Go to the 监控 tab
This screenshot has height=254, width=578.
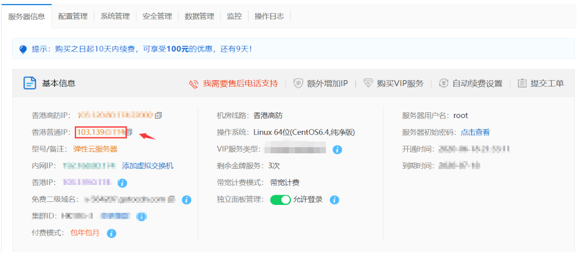pos(234,16)
